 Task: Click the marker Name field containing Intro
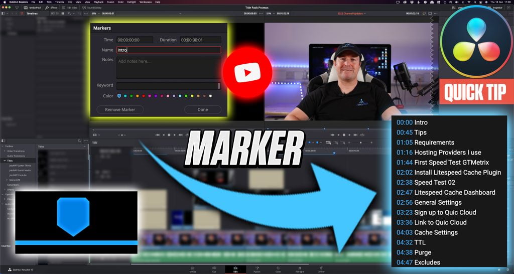click(x=169, y=50)
